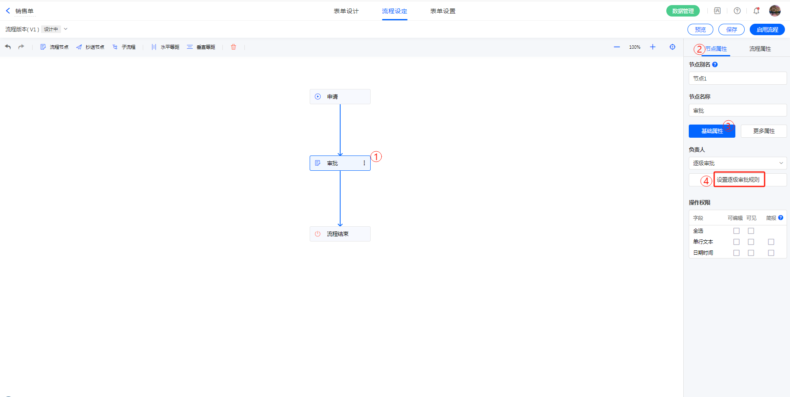This screenshot has height=397, width=790.
Task: Click the center canvas target icon
Action: [x=672, y=47]
